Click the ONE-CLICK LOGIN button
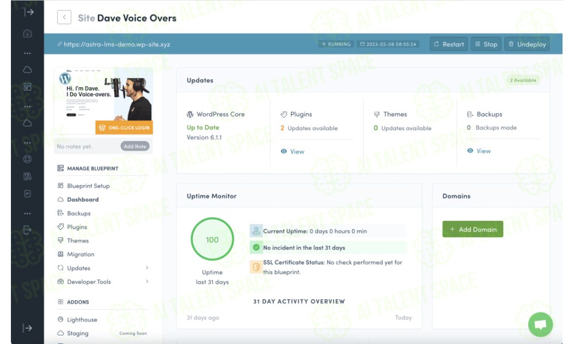The height and width of the screenshot is (344, 574). (124, 128)
